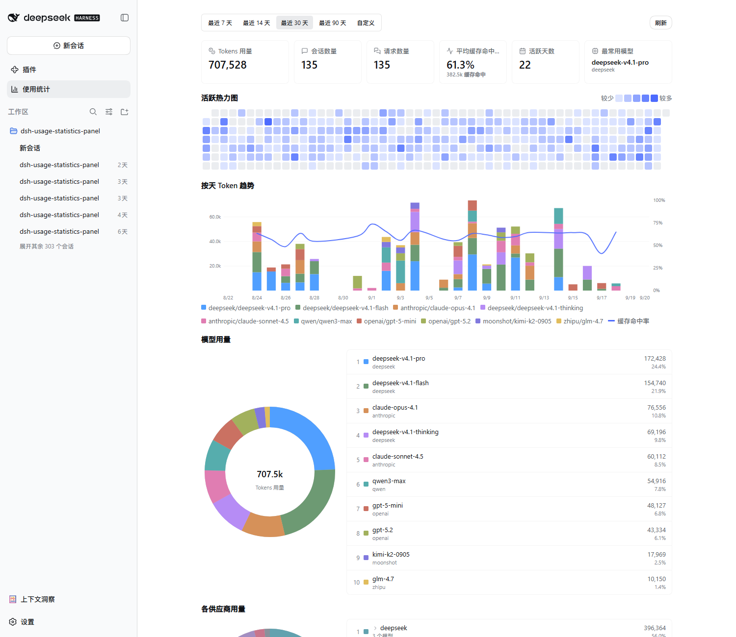Click the add new workspace folder icon
The width and height of the screenshot is (736, 637).
point(125,112)
